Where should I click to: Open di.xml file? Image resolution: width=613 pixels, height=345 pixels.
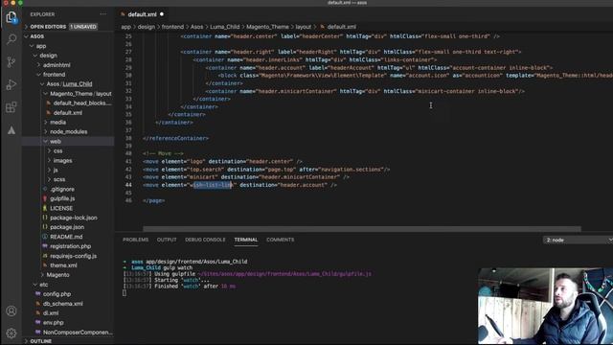(51, 313)
